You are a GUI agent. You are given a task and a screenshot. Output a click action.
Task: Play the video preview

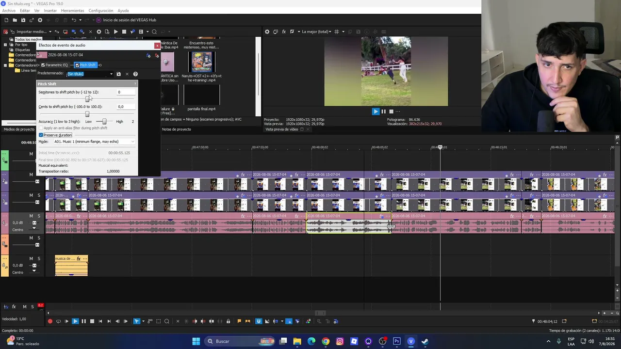tap(376, 111)
